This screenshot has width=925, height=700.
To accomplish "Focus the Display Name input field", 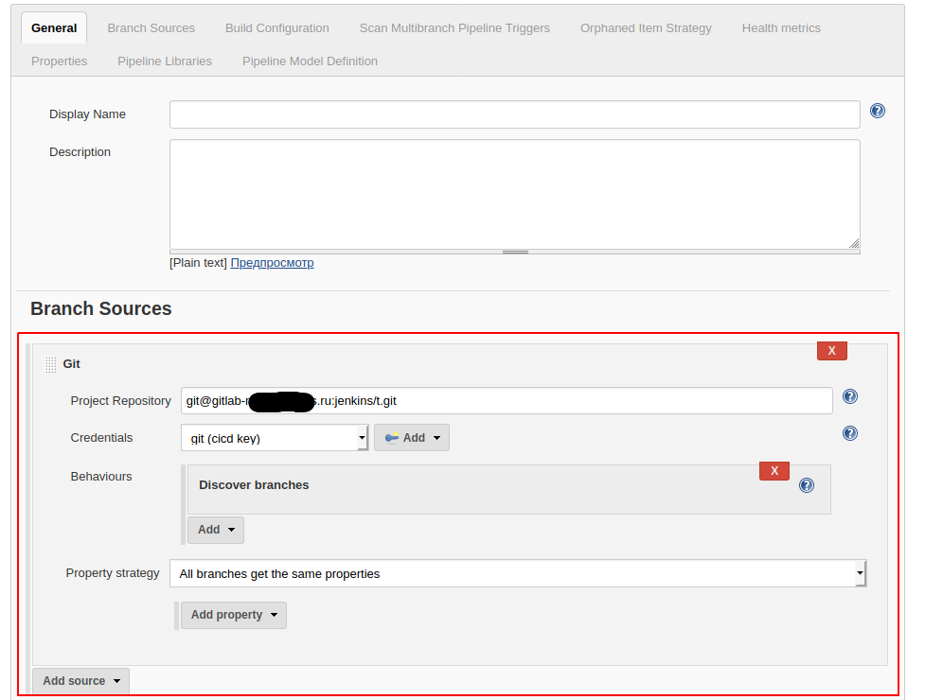I will point(514,114).
